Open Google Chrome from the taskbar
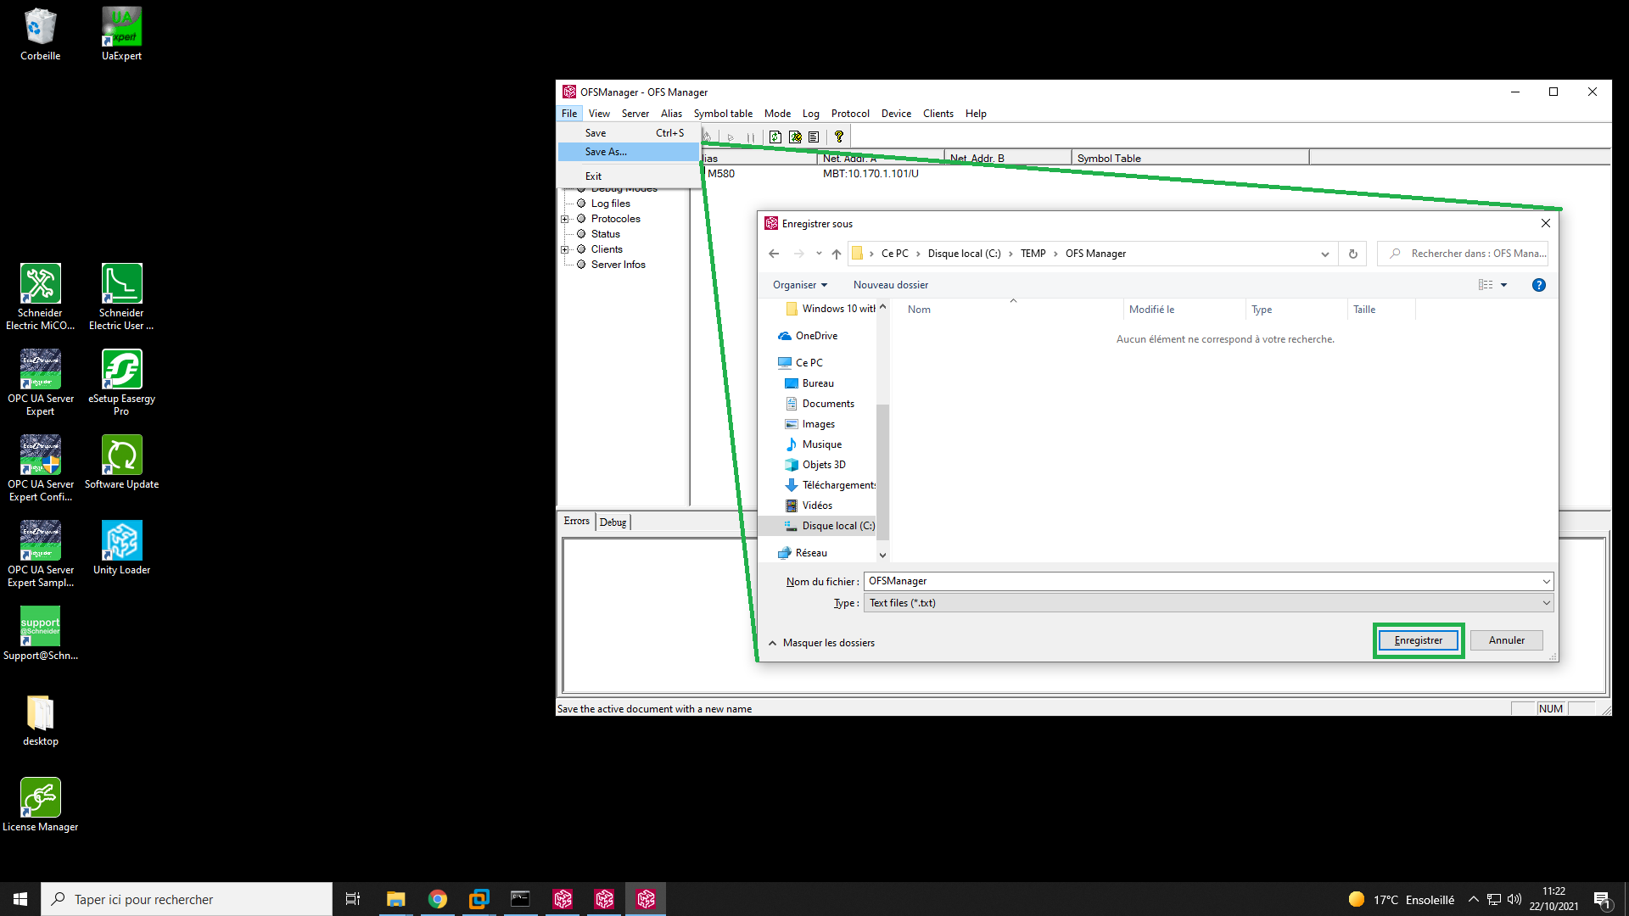The width and height of the screenshot is (1629, 916). (438, 899)
